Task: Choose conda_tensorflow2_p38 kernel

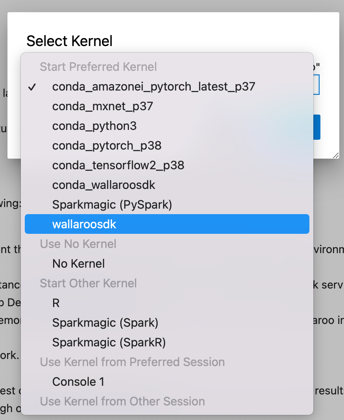Action: tap(118, 165)
